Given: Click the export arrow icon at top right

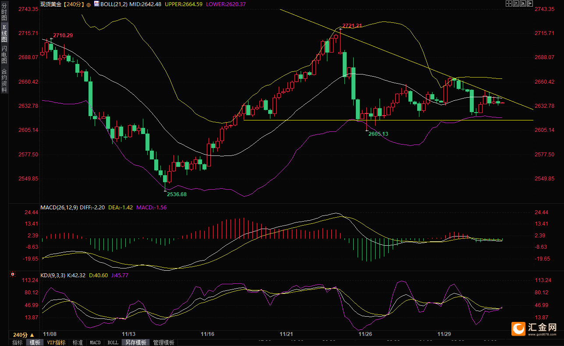Looking at the screenshot, I should pyautogui.click(x=530, y=4).
